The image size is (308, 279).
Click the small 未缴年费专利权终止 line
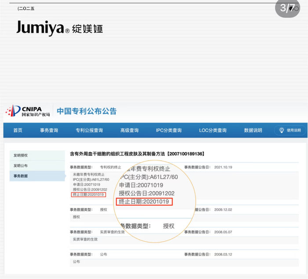pyautogui.click(x=88, y=174)
